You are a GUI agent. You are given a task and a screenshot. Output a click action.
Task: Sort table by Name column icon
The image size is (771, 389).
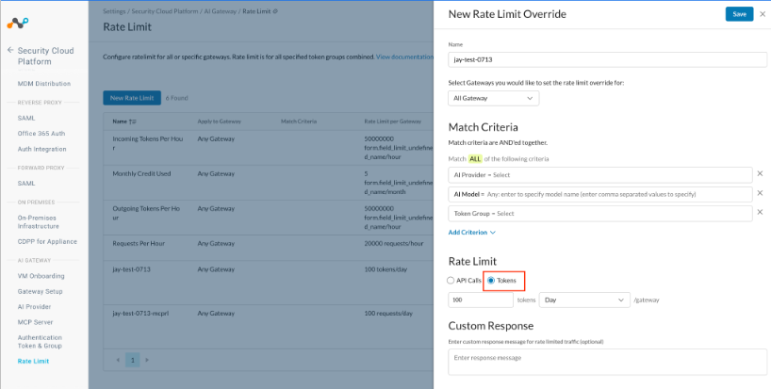click(133, 122)
